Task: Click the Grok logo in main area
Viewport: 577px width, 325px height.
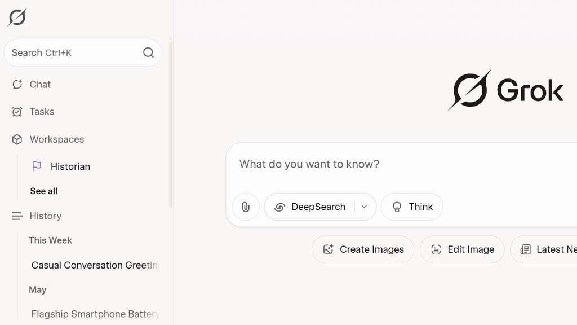Action: pyautogui.click(x=505, y=90)
